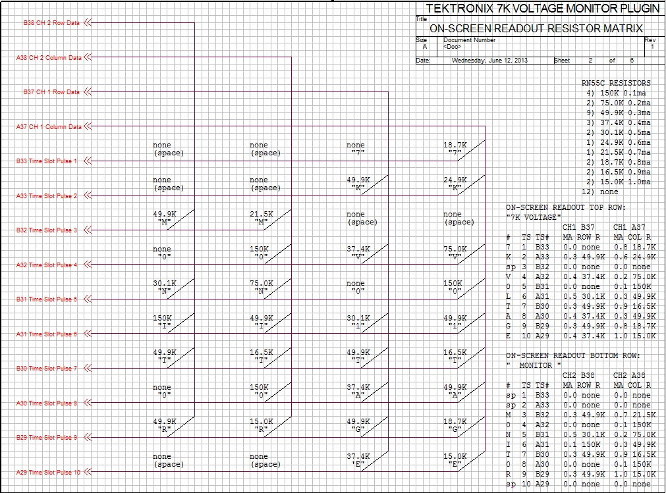Click the B33 Time Slot Pulse 1 label
Viewport: 666px width, 493px height.
click(47, 161)
